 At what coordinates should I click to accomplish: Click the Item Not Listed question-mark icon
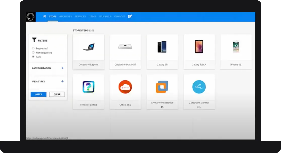coord(88,87)
